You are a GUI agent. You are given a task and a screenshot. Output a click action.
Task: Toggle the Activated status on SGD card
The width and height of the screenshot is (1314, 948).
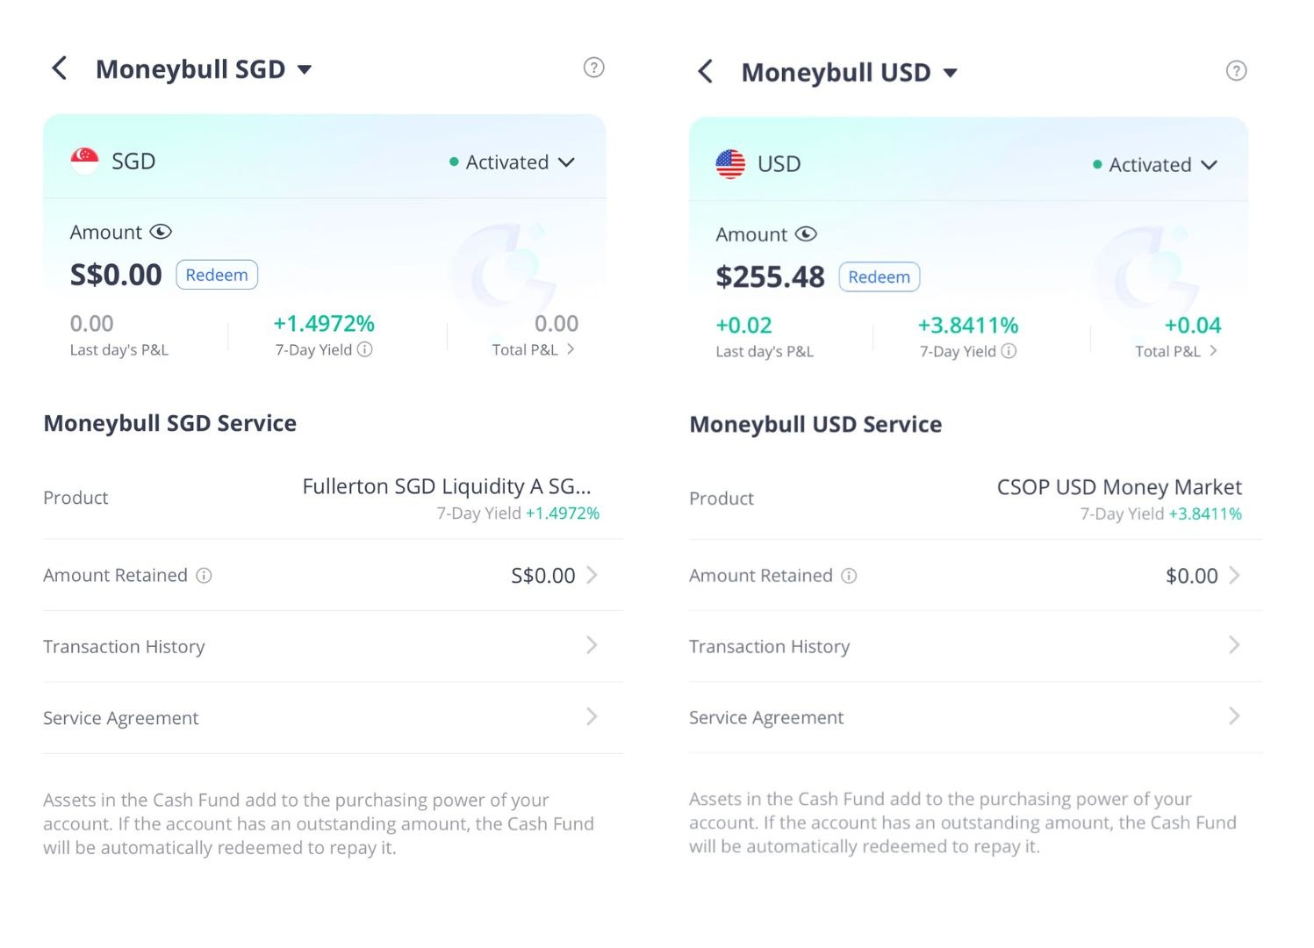[567, 162]
